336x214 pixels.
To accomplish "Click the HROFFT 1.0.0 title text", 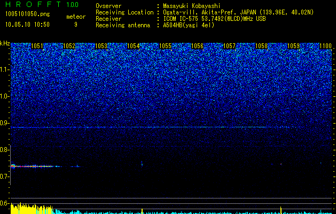I will coord(42,4).
